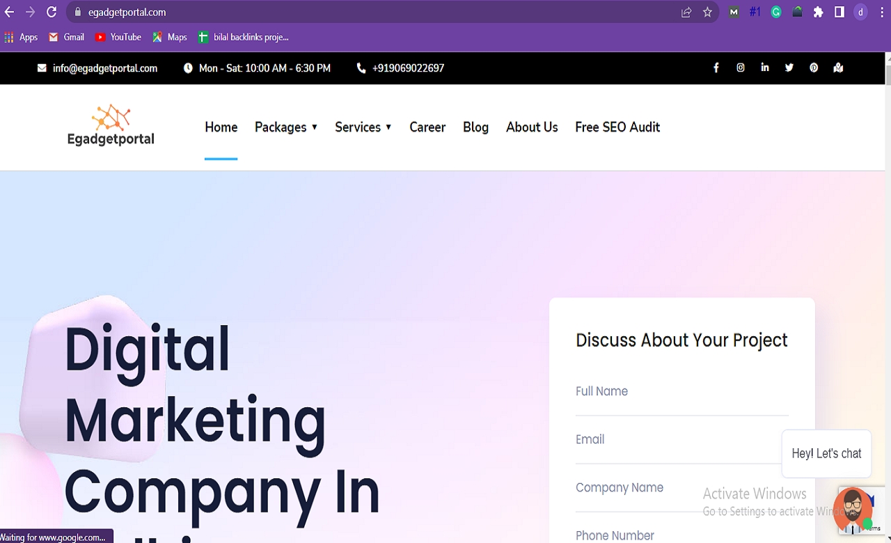The height and width of the screenshot is (543, 891).
Task: Go to the About Us page
Action: click(532, 127)
